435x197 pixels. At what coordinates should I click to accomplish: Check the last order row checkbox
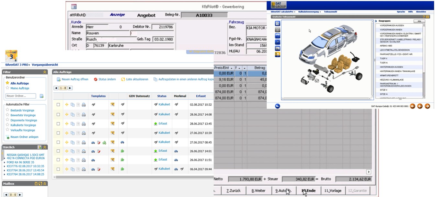tap(58, 169)
